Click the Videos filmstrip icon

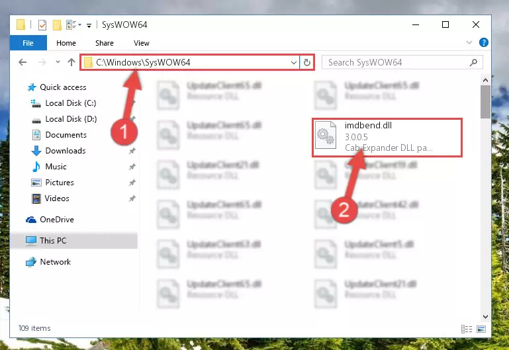[36, 198]
